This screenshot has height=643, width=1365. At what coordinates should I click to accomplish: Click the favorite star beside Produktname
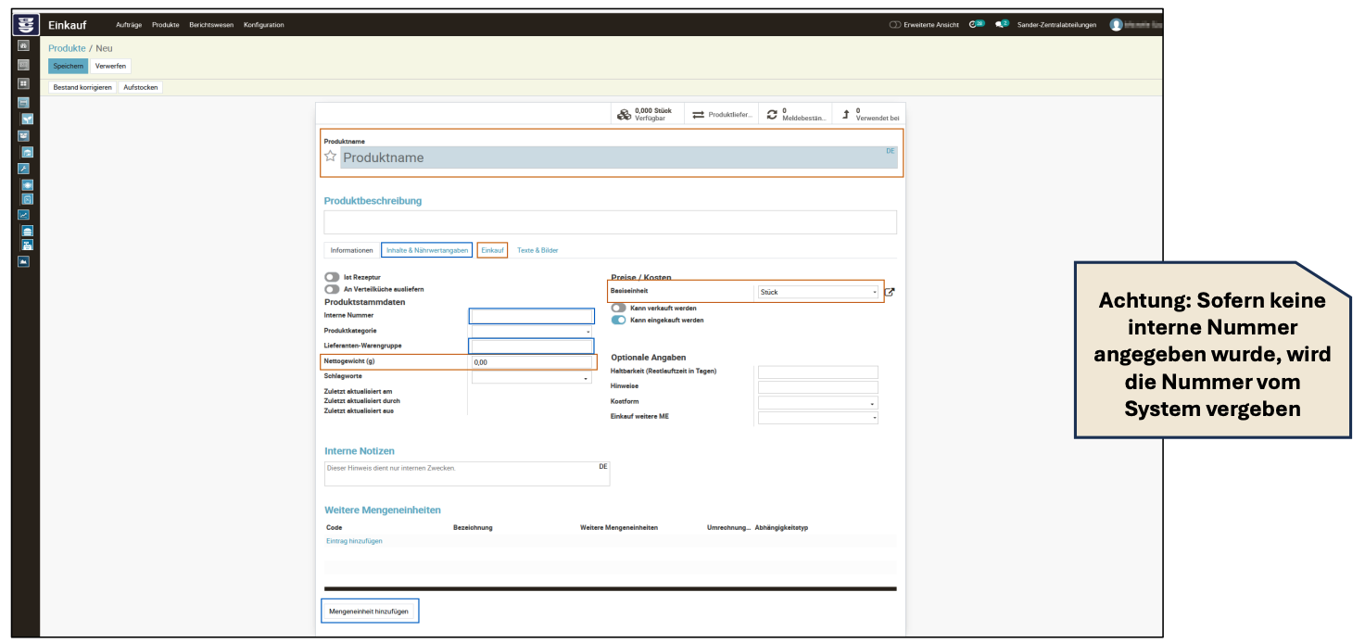coord(330,157)
